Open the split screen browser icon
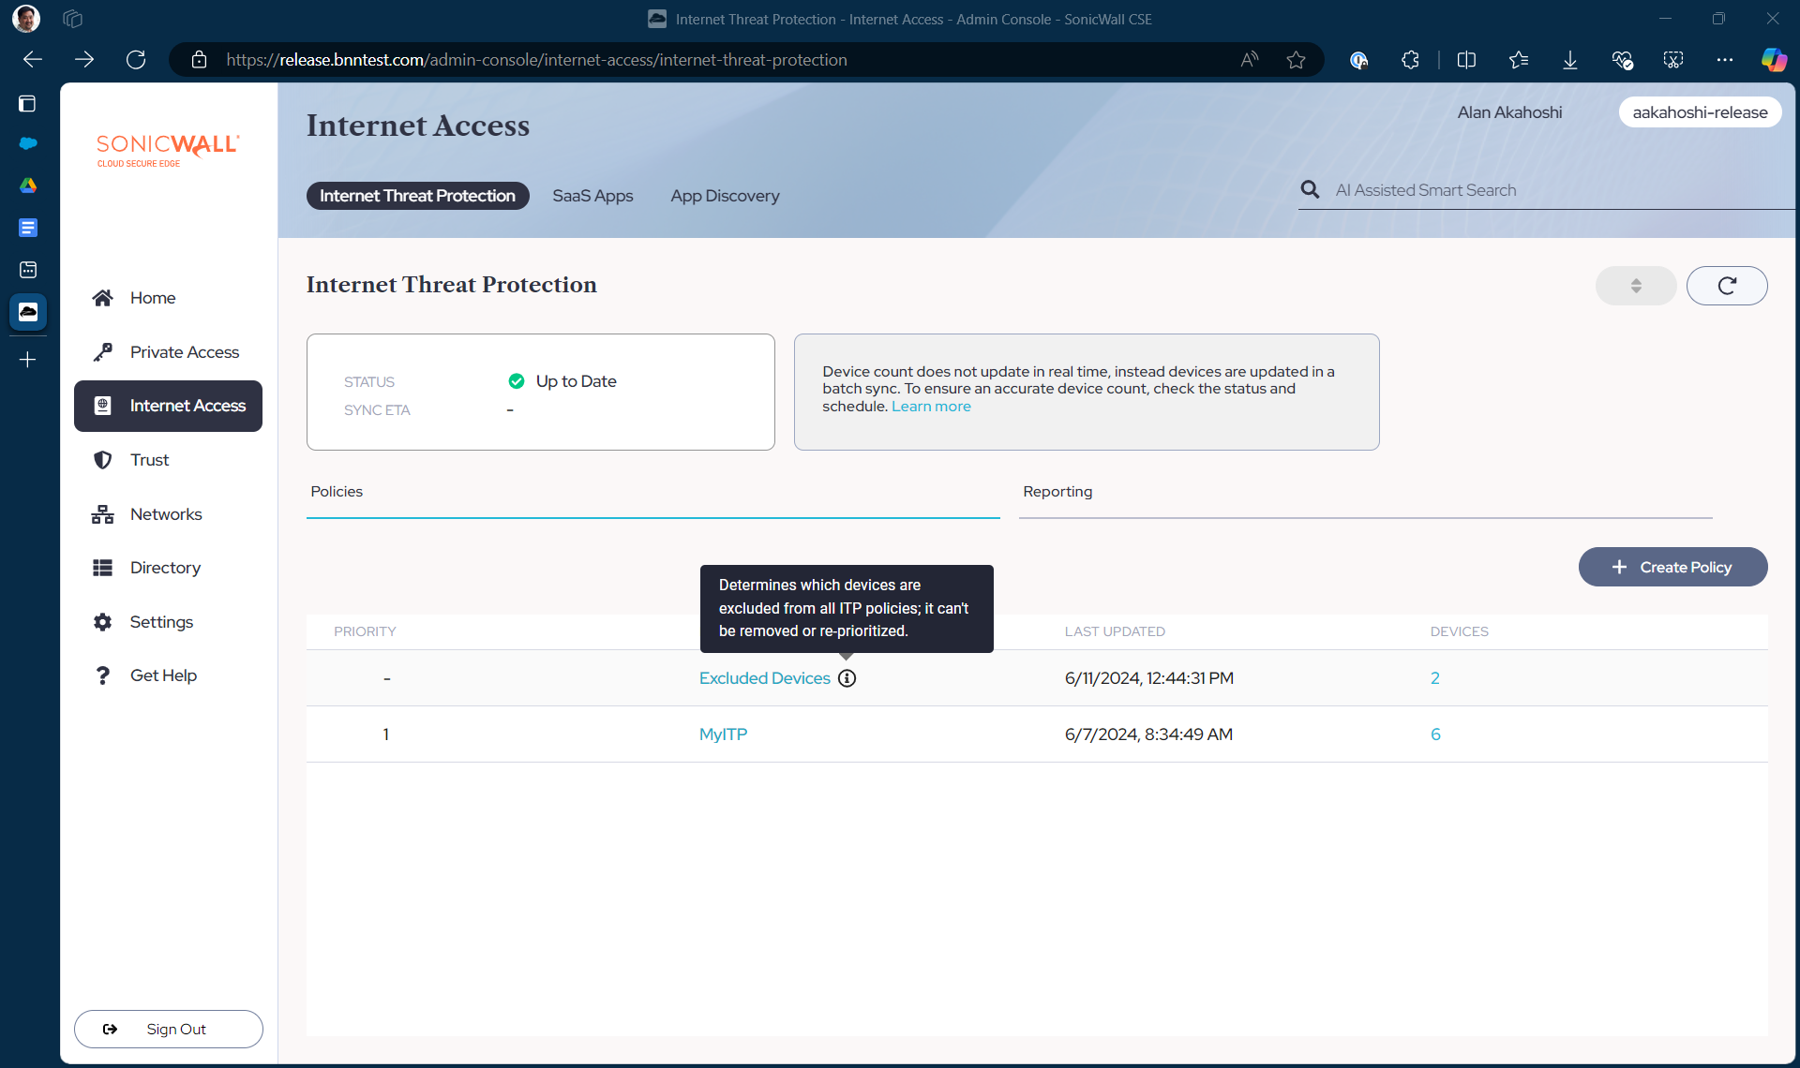 click(x=1466, y=60)
